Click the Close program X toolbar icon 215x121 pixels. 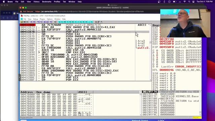[x=27, y=22]
